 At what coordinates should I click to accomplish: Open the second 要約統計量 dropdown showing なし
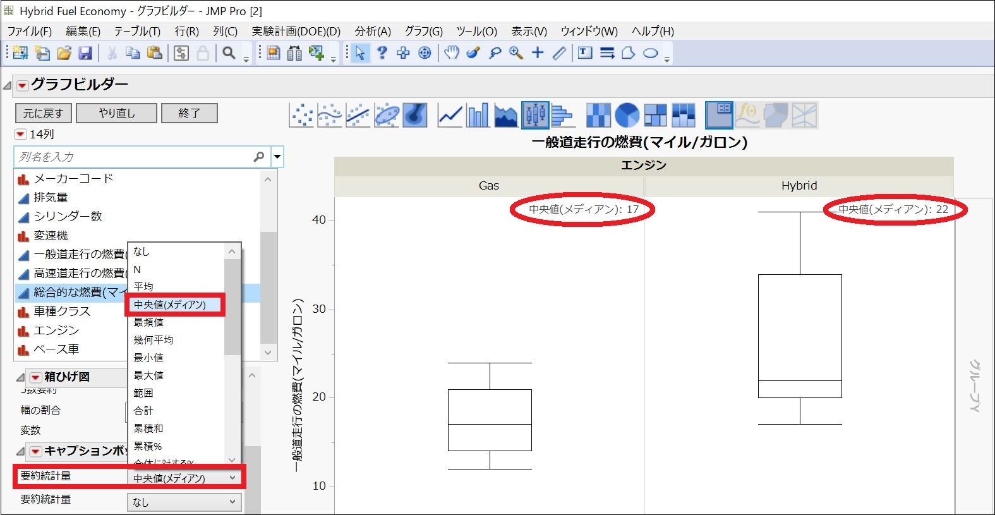click(184, 502)
